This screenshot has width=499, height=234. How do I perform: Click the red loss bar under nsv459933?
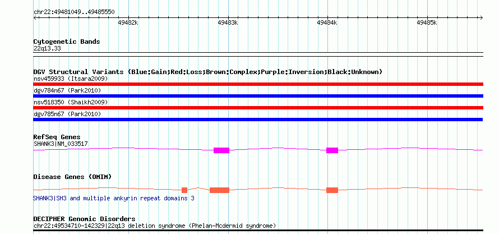coord(258,84)
